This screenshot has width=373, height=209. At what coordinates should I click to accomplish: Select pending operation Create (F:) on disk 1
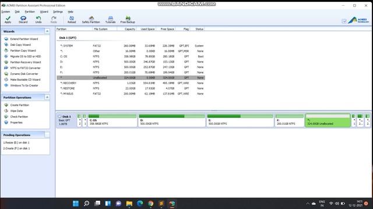tap(16, 149)
